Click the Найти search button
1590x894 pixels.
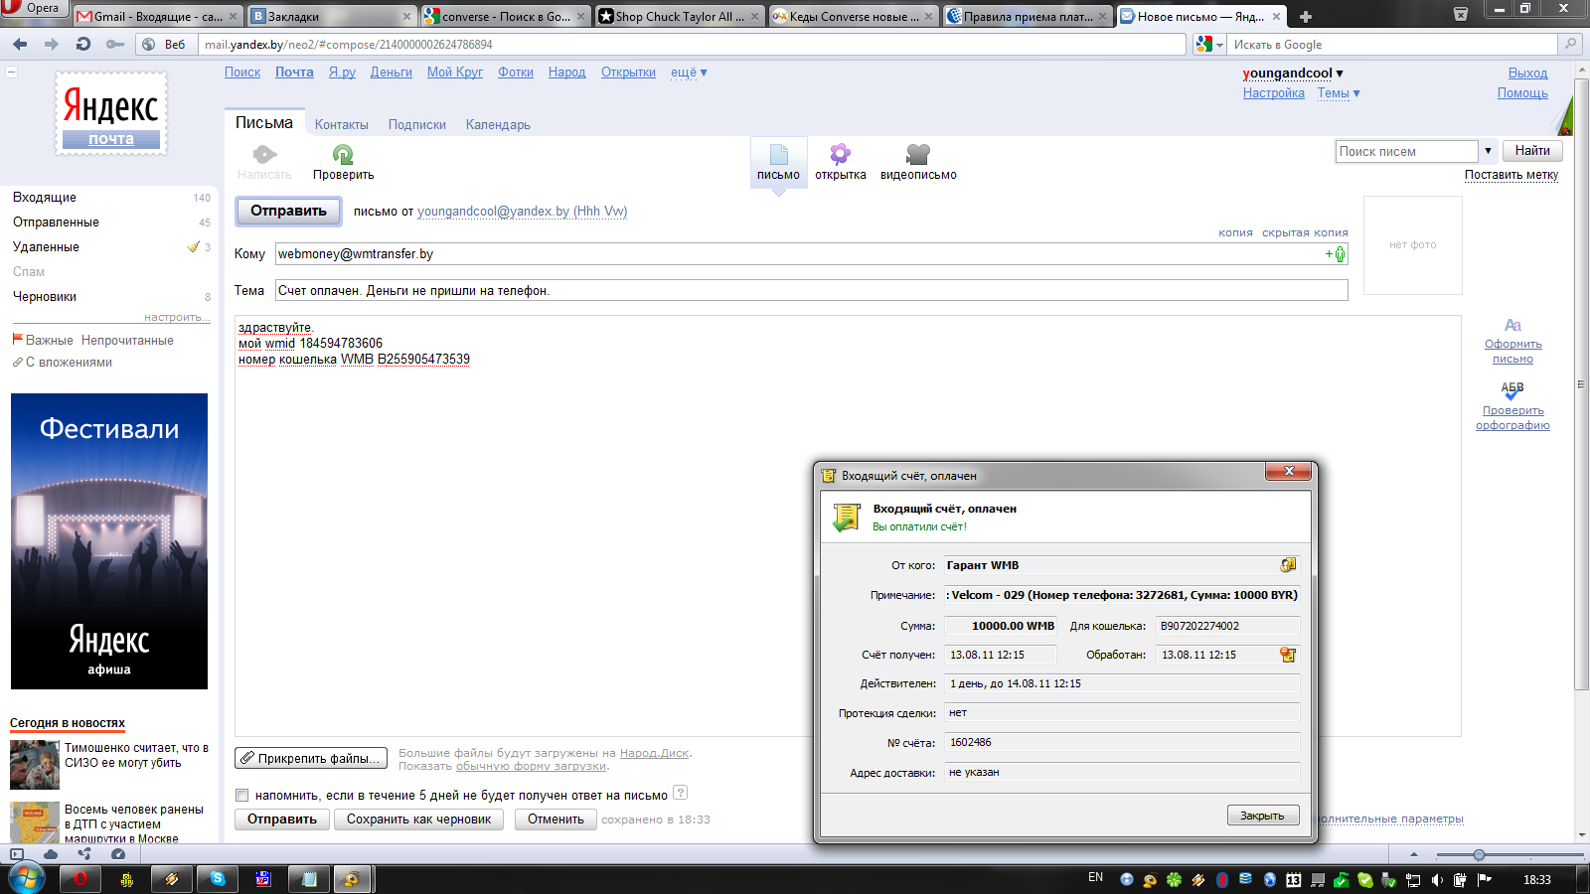[1532, 151]
